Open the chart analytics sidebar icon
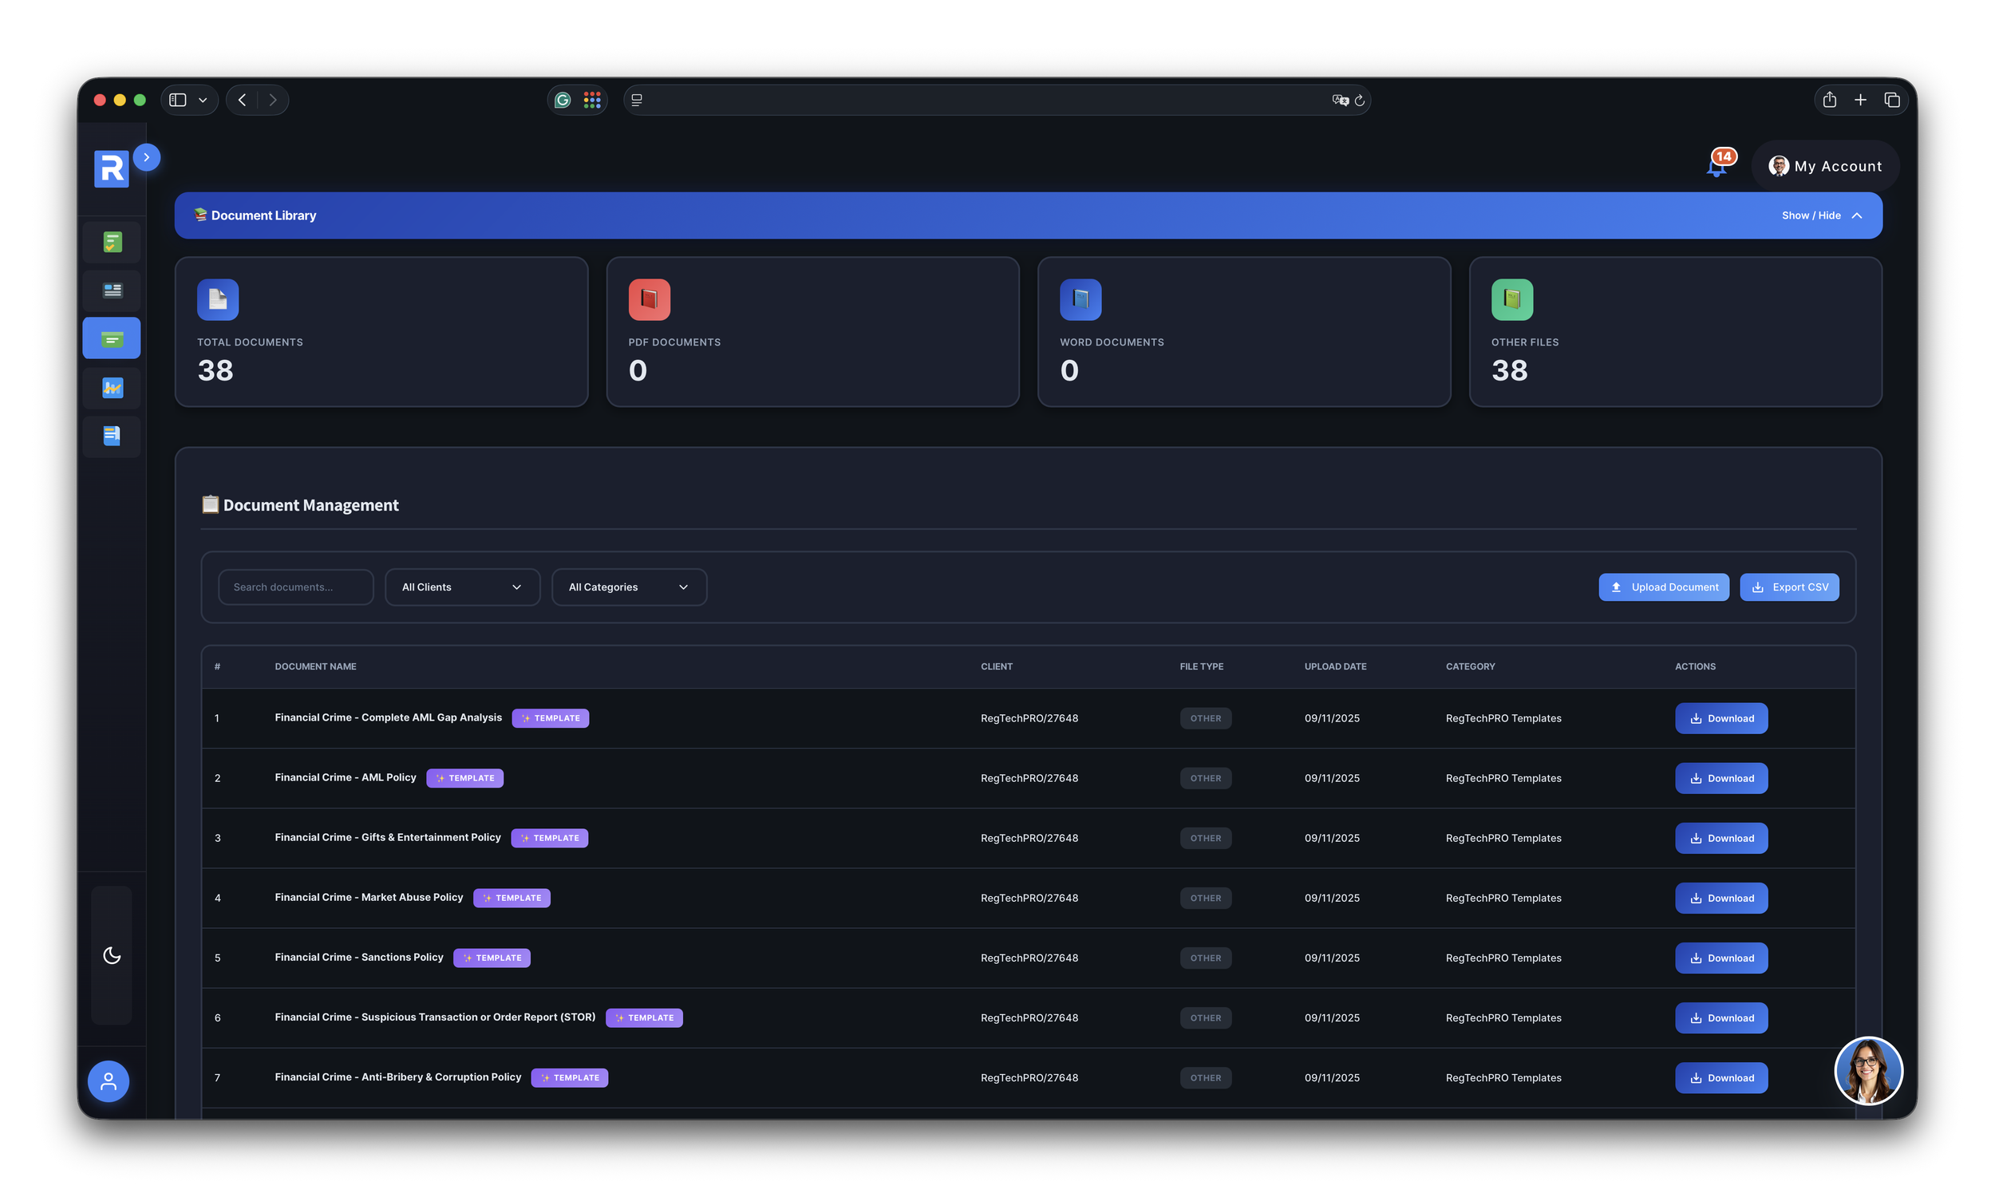 pos(112,388)
